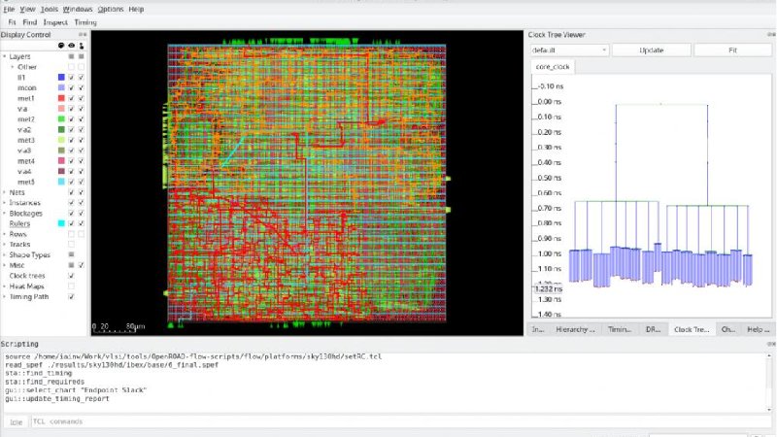Toggle visibility checkbox for met1 layer
777x437 pixels.
coord(71,98)
